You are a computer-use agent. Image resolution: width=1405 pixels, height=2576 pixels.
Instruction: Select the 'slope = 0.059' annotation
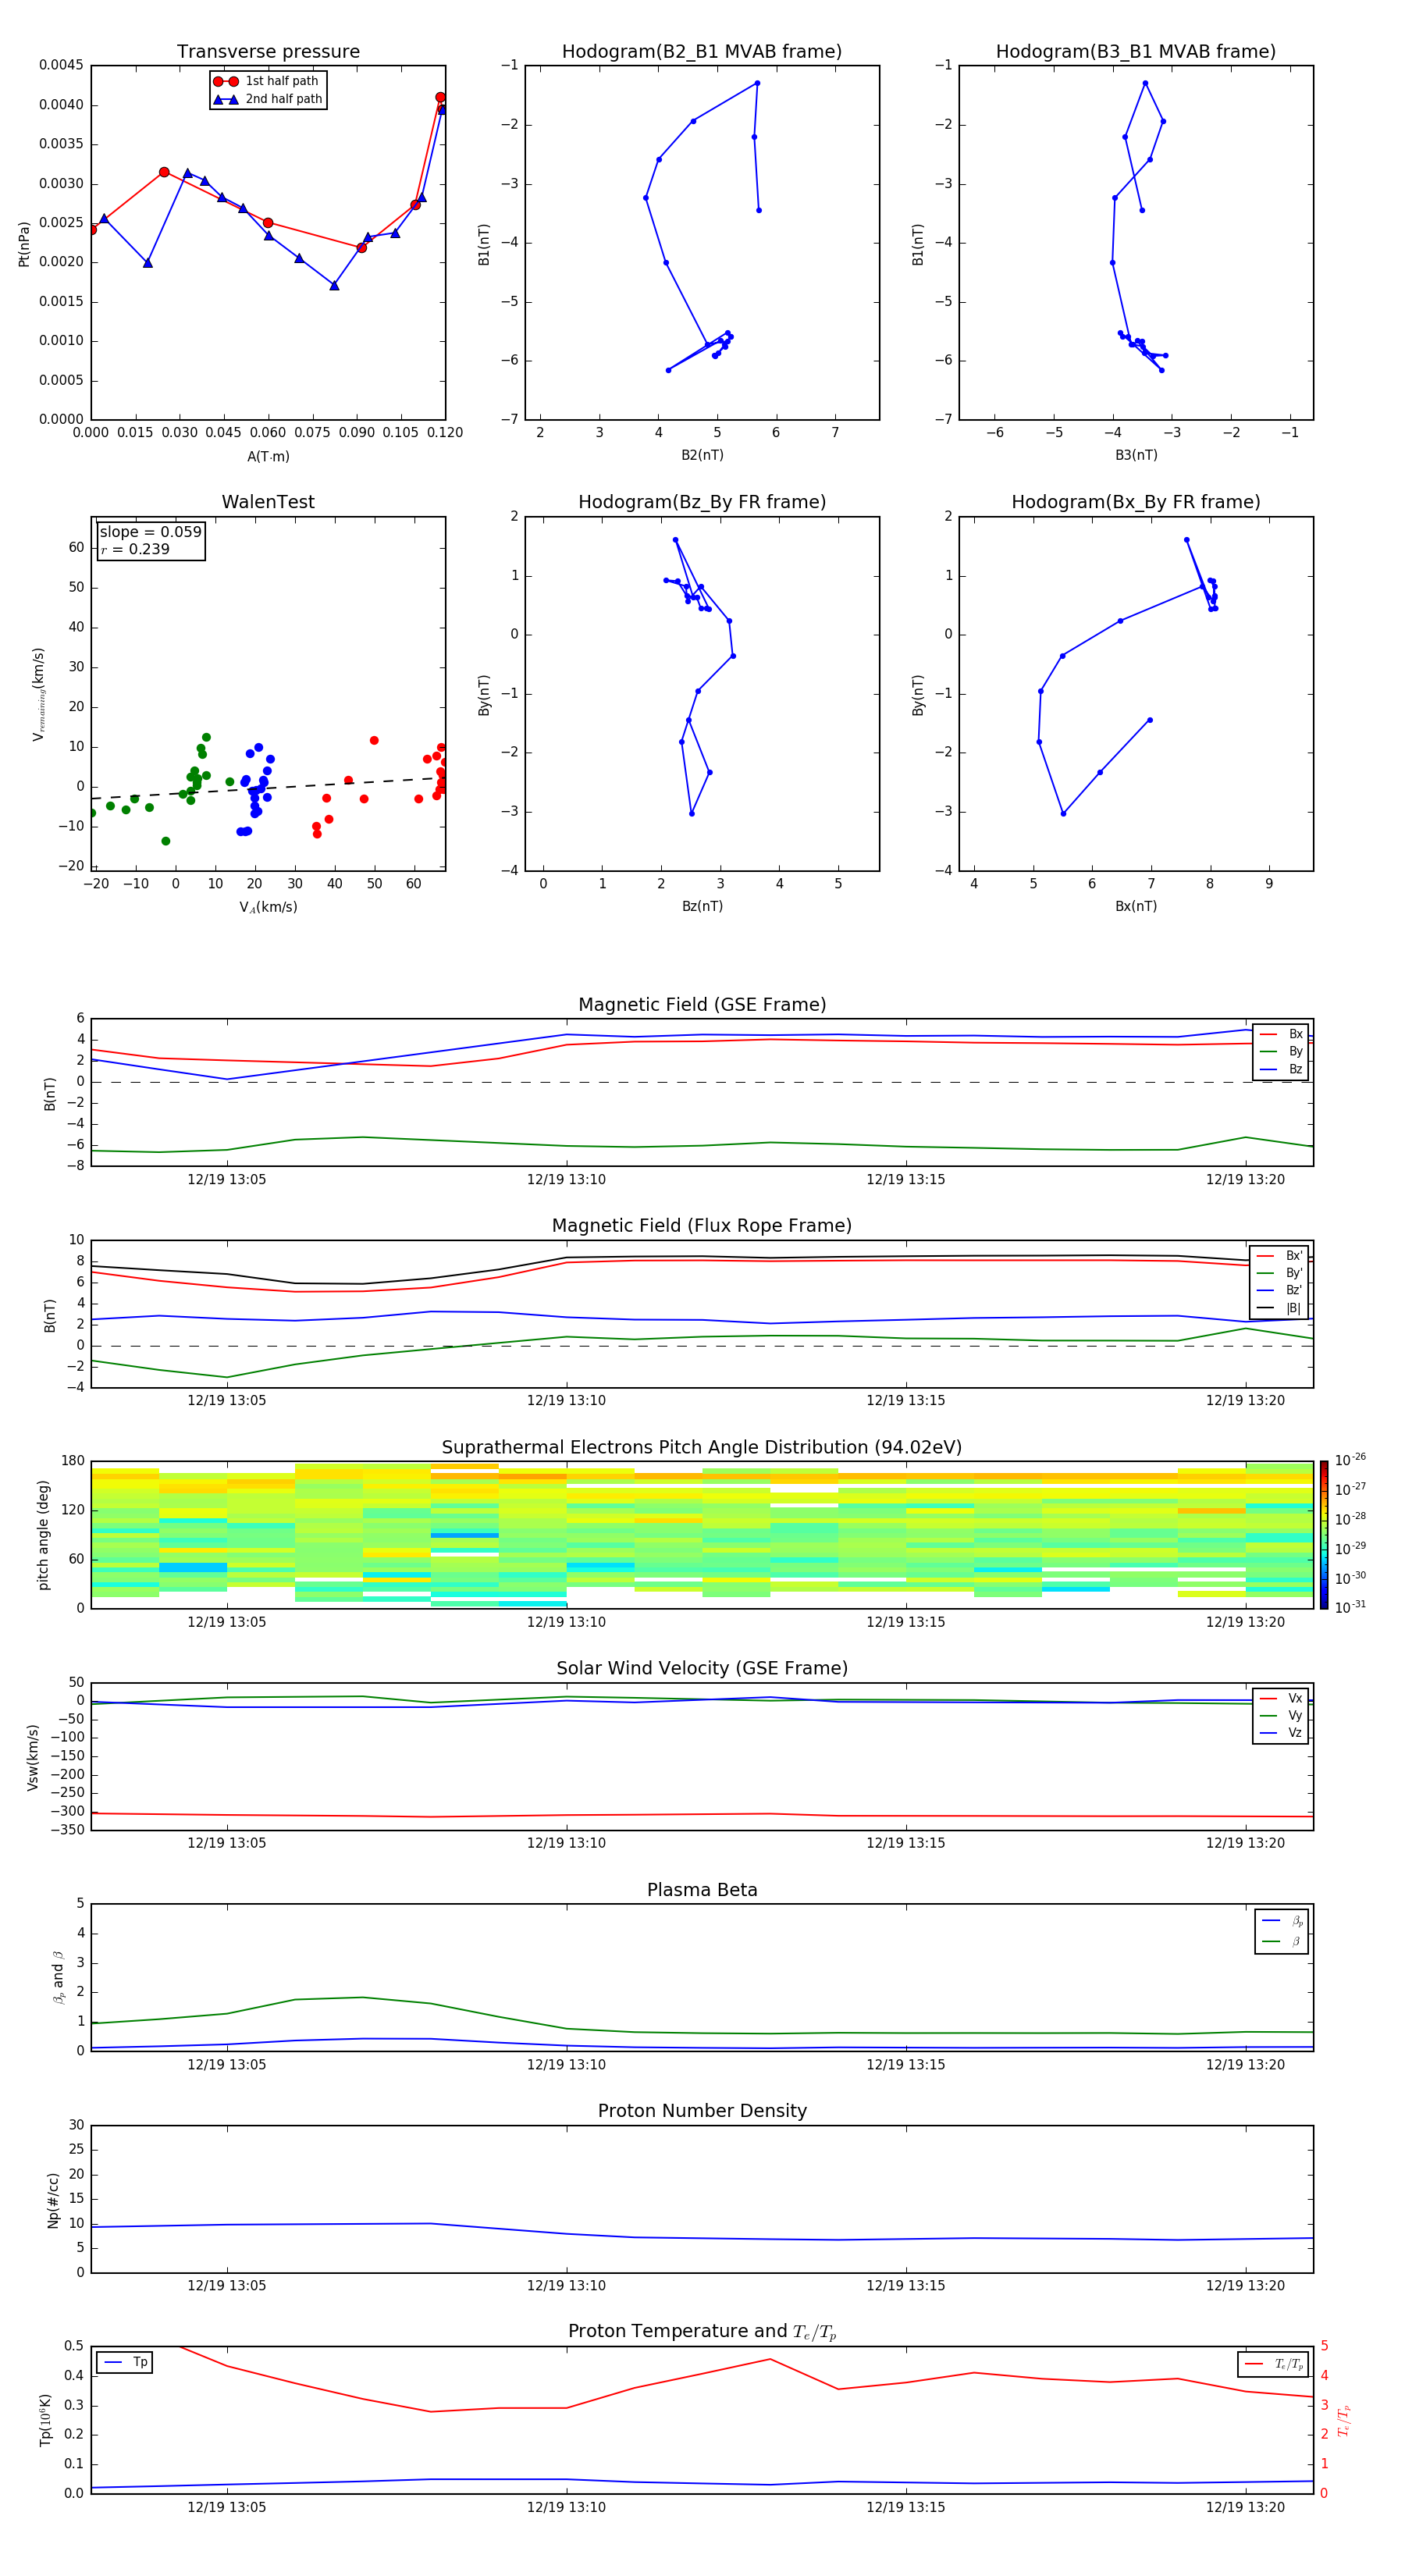[x=150, y=532]
